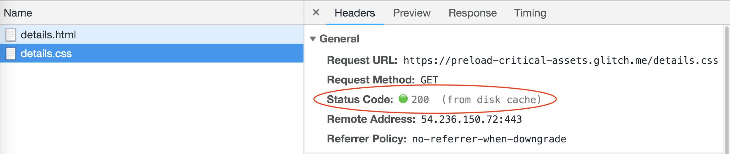Switch to the Headers tab

[354, 13]
